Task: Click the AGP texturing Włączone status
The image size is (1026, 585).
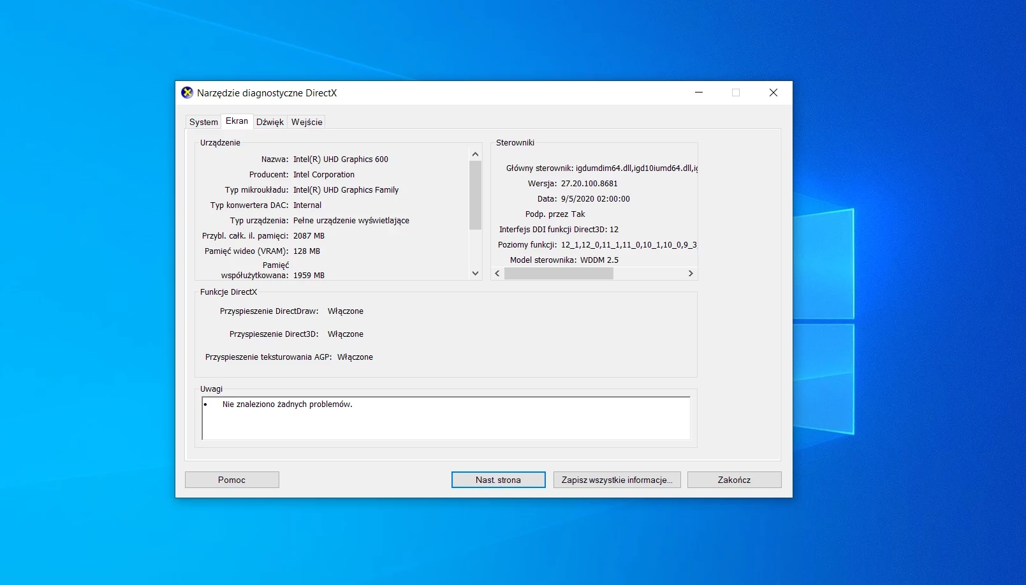Action: 355,357
